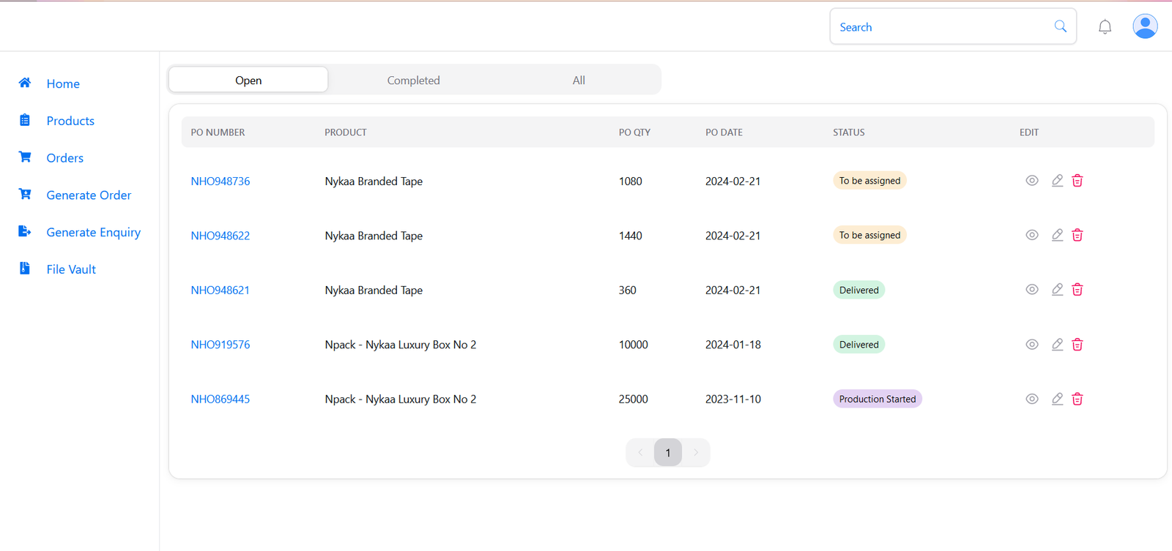Screen dimensions: 1172x551
Task: Click the PO QTY column header
Action: tap(634, 132)
